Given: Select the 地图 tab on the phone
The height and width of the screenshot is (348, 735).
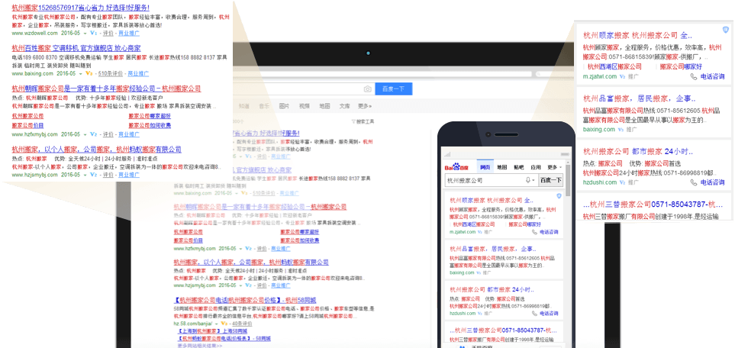Looking at the screenshot, I should point(502,167).
